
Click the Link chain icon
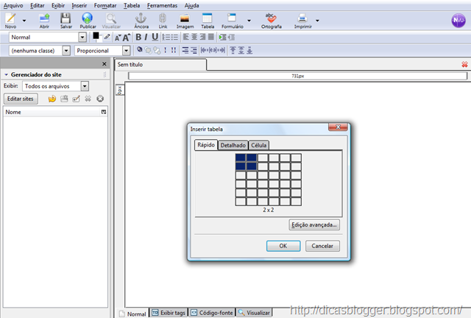pos(163,21)
